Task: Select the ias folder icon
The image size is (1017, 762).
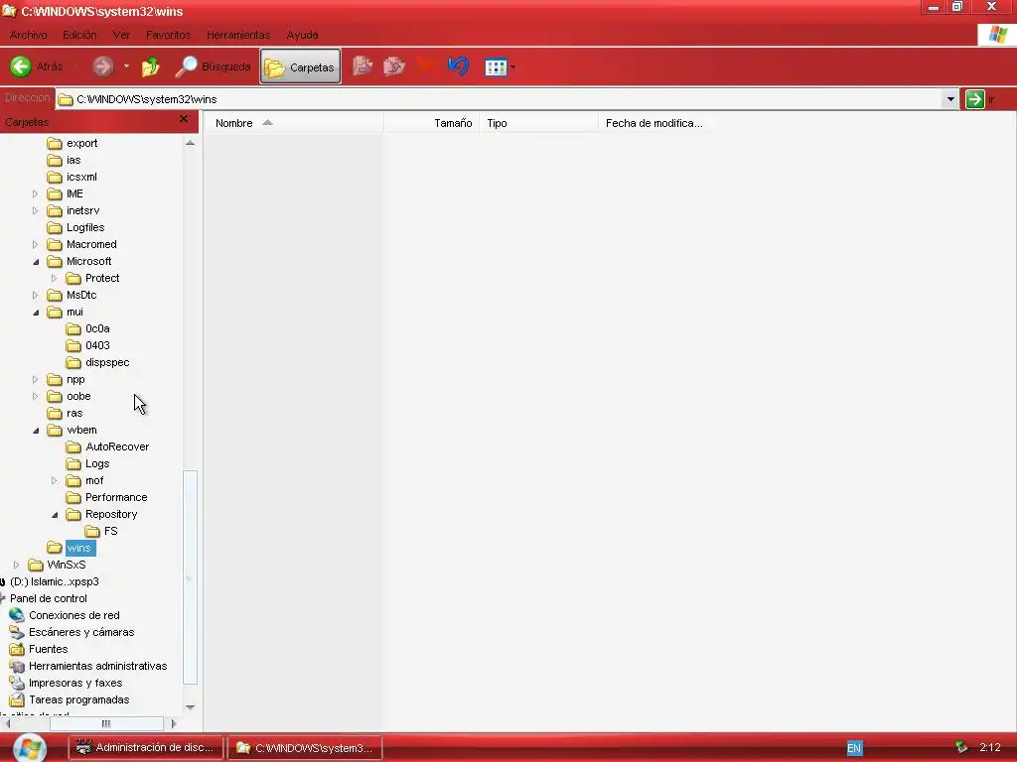Action: click(55, 160)
